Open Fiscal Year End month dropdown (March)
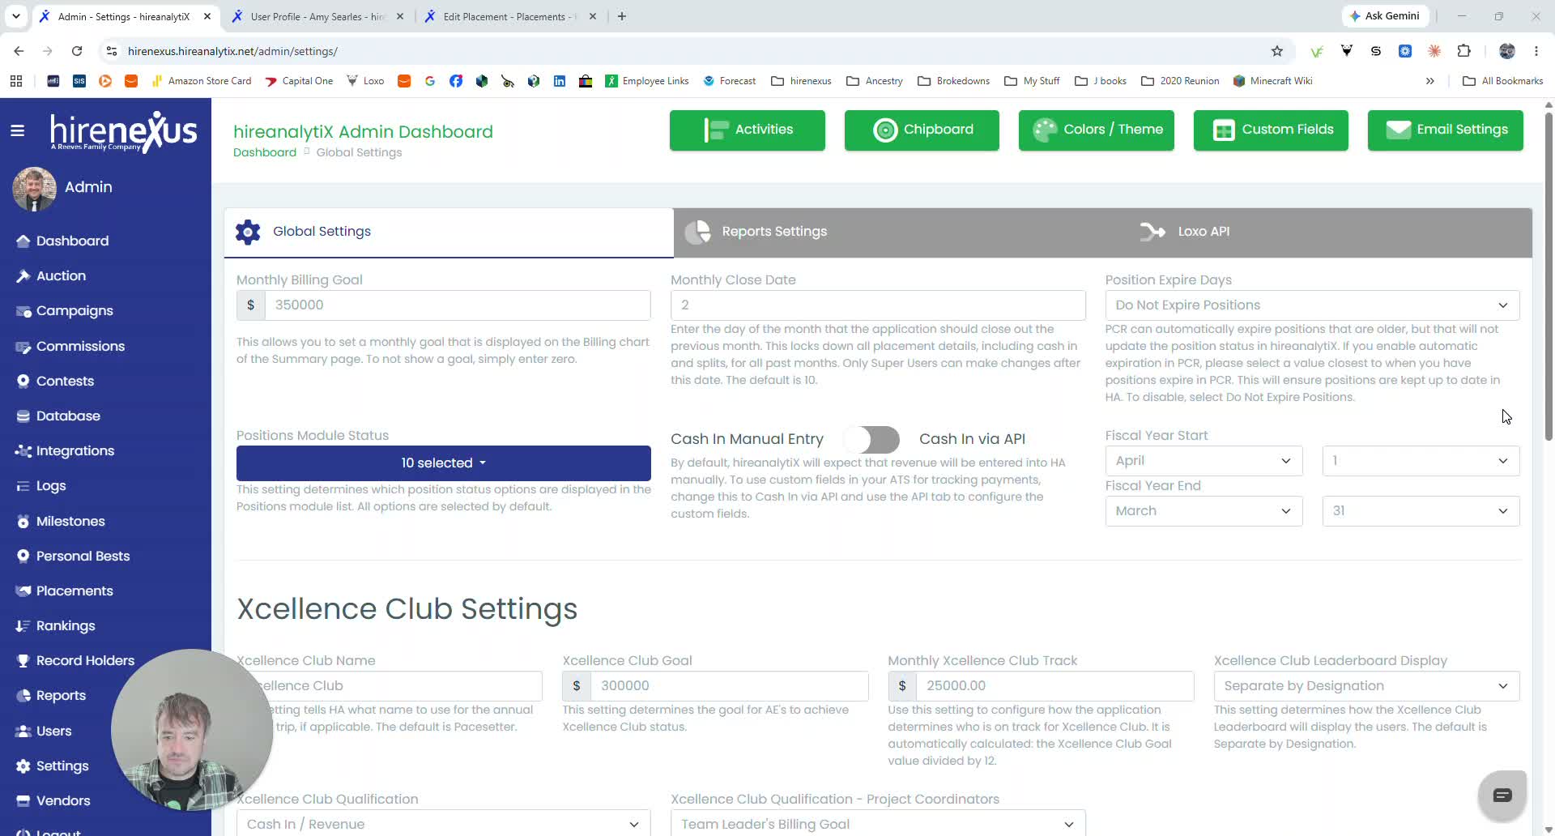 1204,511
